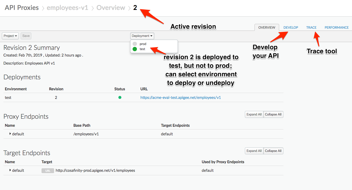Click the Environment column header
The height and width of the screenshot is (190, 352).
16,89
